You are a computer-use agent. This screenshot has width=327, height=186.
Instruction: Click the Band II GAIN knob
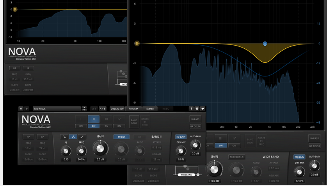point(100,149)
